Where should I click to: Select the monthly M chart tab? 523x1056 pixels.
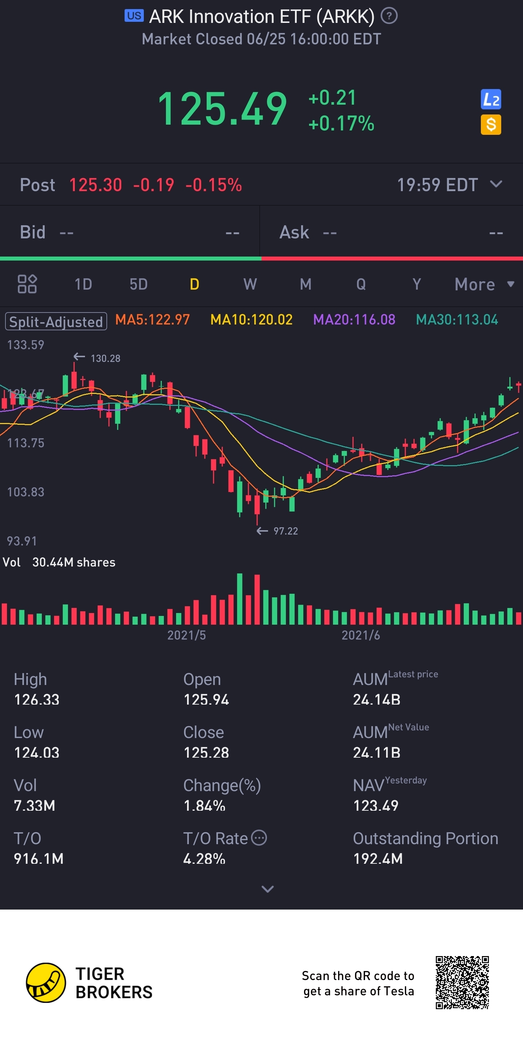pyautogui.click(x=305, y=284)
